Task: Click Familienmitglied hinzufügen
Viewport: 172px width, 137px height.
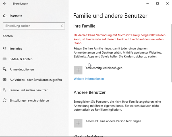Action: pyautogui.click(x=103, y=68)
